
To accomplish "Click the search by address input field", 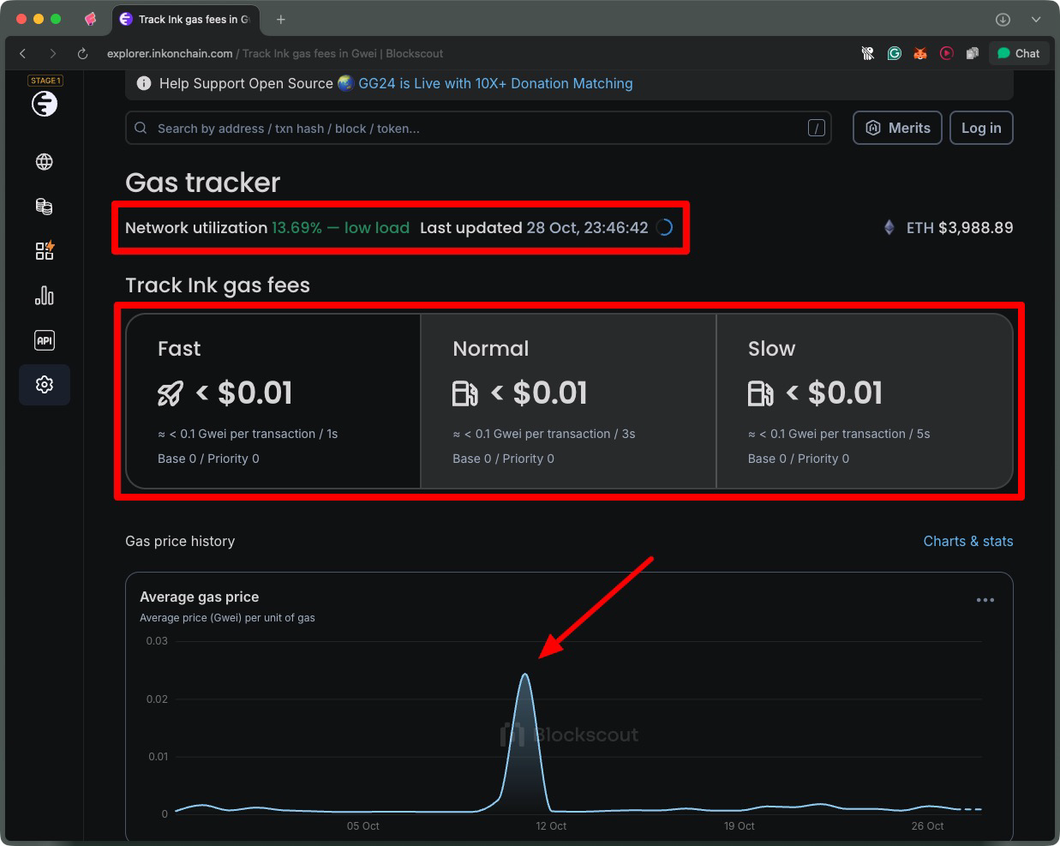I will pos(428,127).
